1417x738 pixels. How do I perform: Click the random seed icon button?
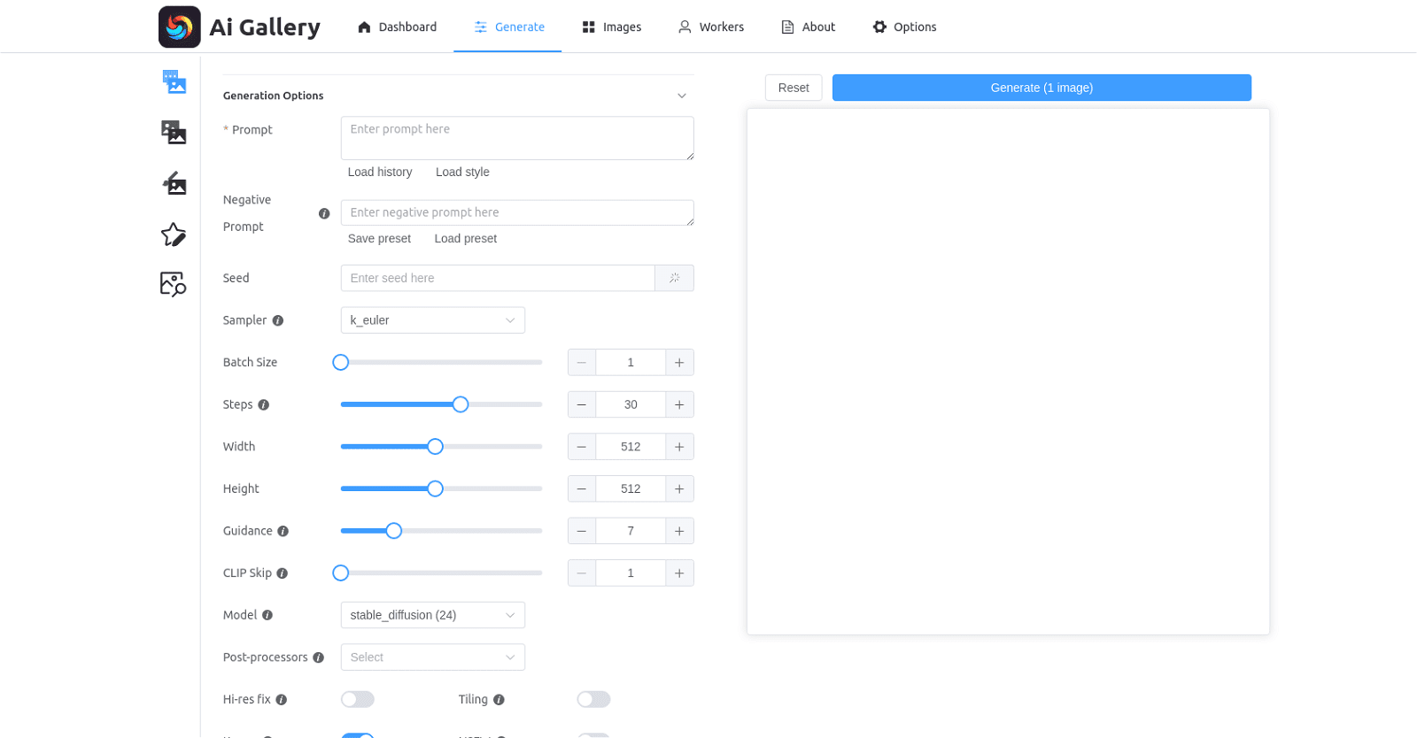[x=674, y=278]
